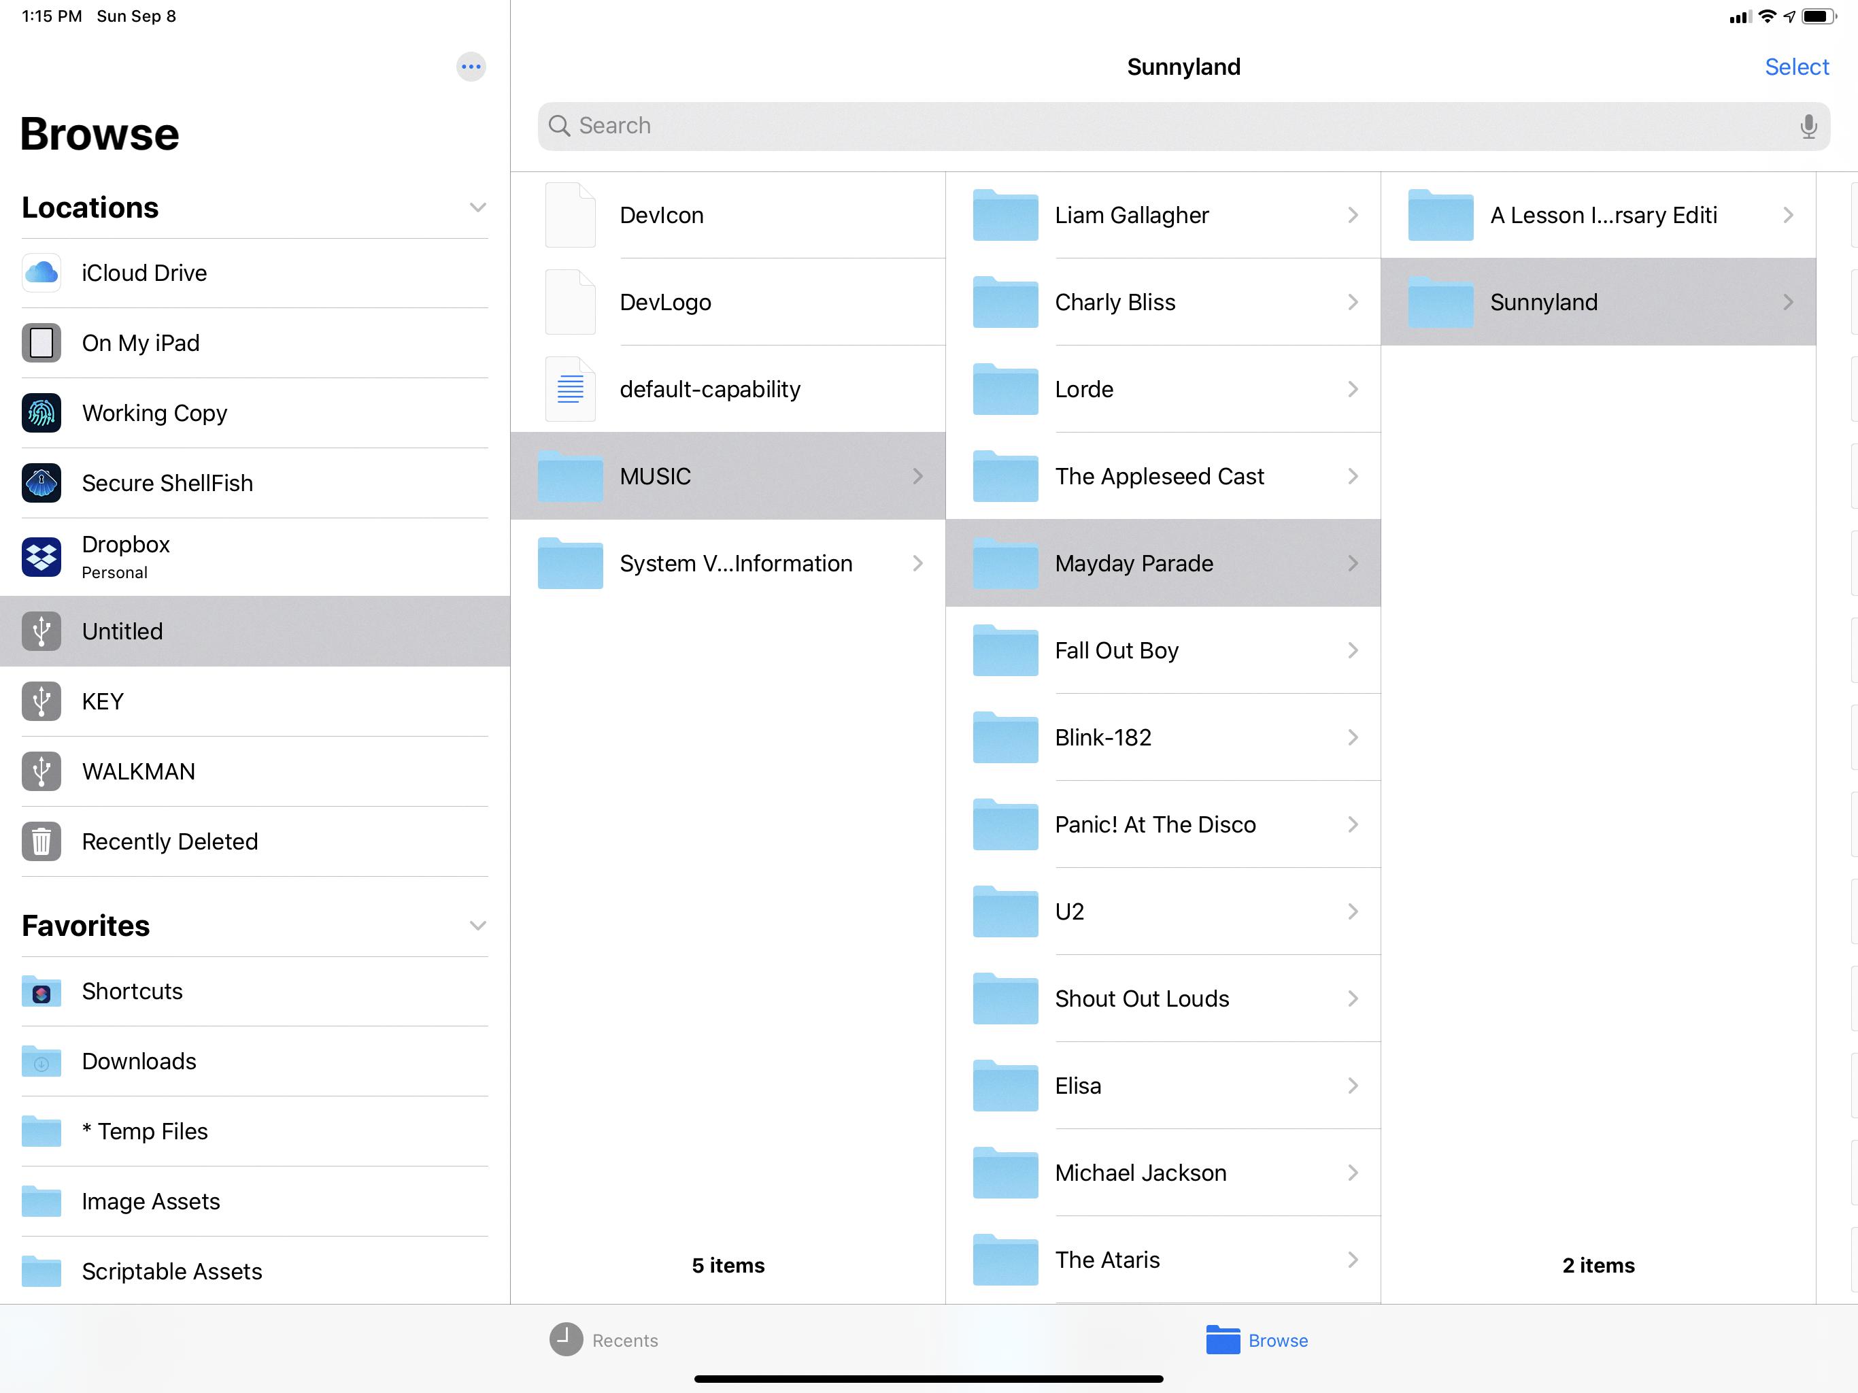Open the On My iPad location
Viewport: 1858px width, 1393px height.
(140, 343)
